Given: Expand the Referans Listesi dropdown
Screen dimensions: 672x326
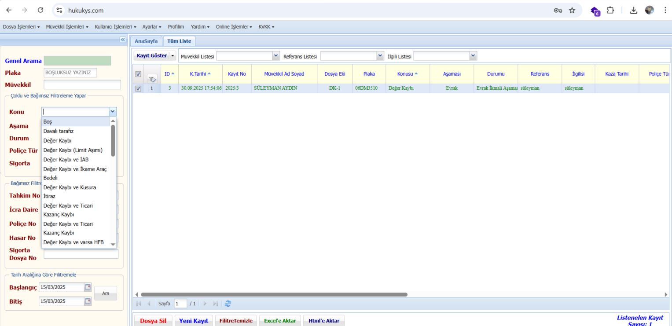Looking at the screenshot, I should [x=380, y=56].
